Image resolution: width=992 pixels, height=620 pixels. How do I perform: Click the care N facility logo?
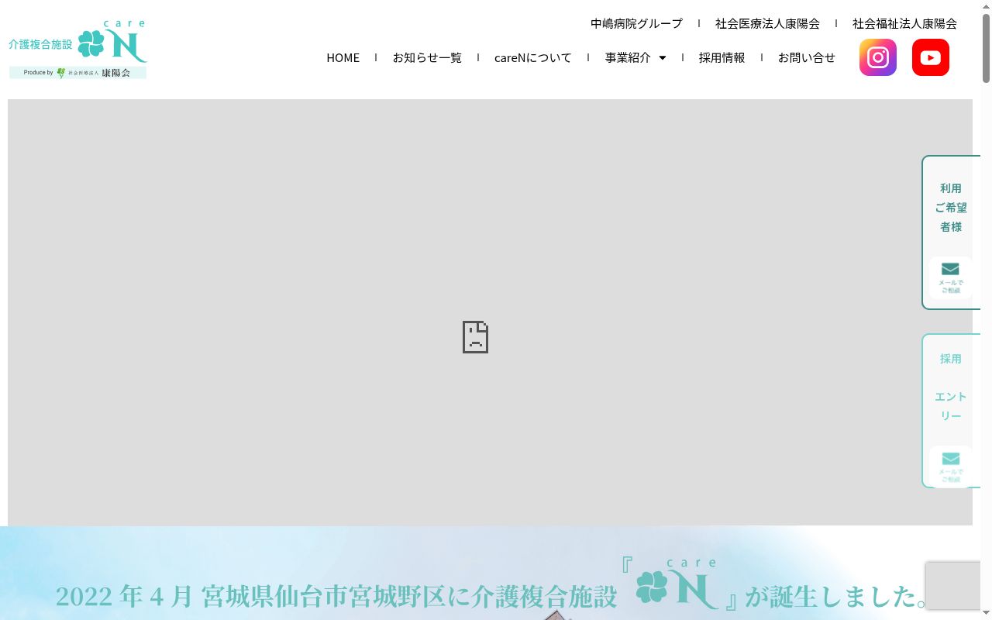77,50
